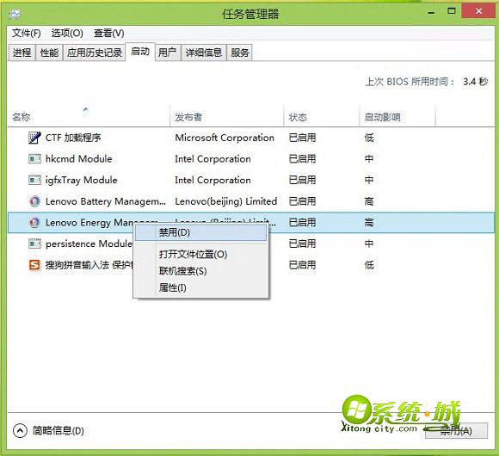499x456 pixels.
Task: Switch to the 进程 tab
Action: (x=22, y=52)
